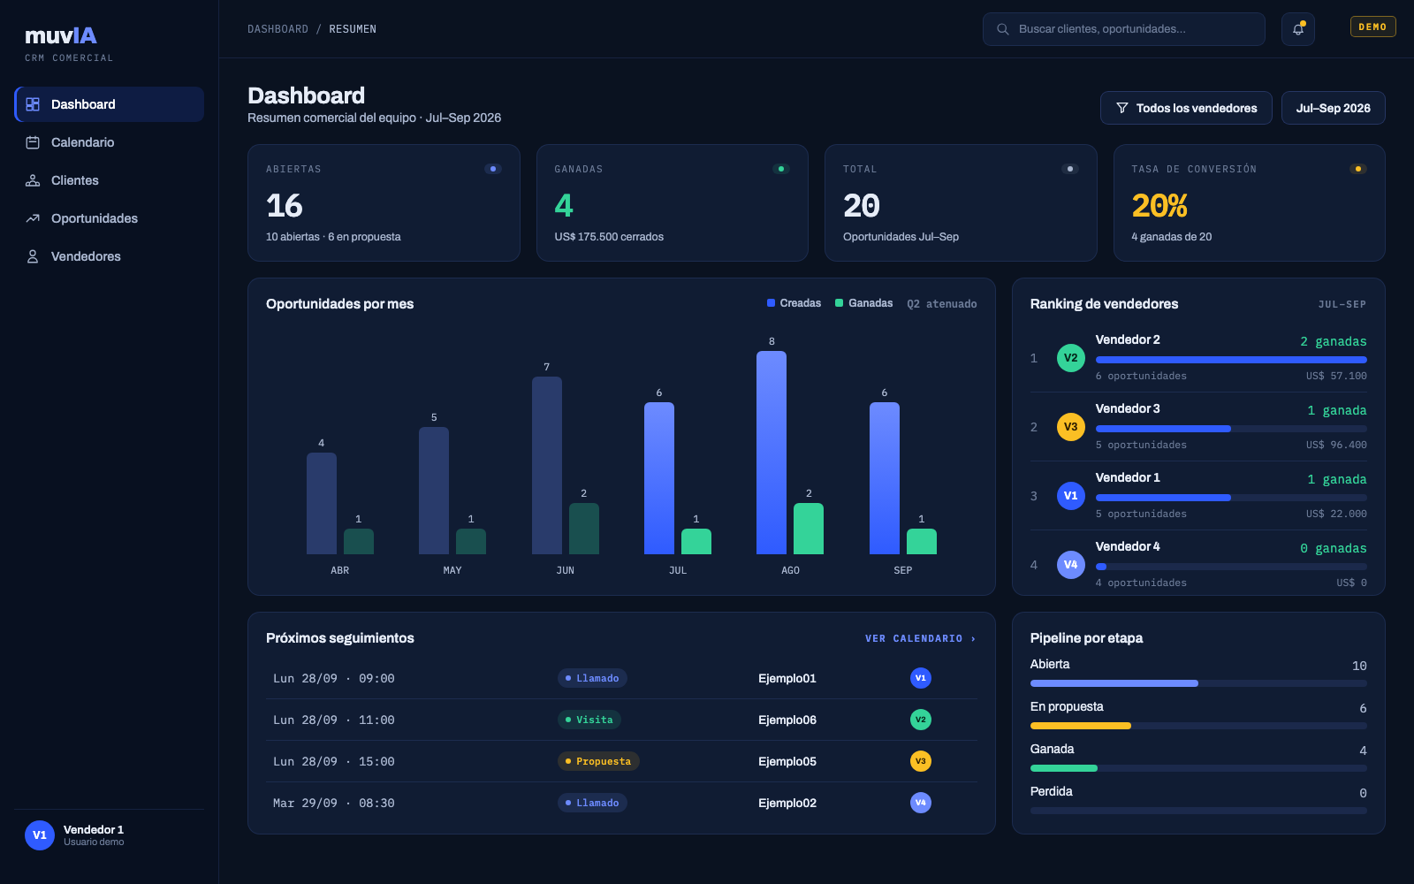Click the Llamado tag for Ejemplo02
1414x884 pixels.
click(x=592, y=803)
